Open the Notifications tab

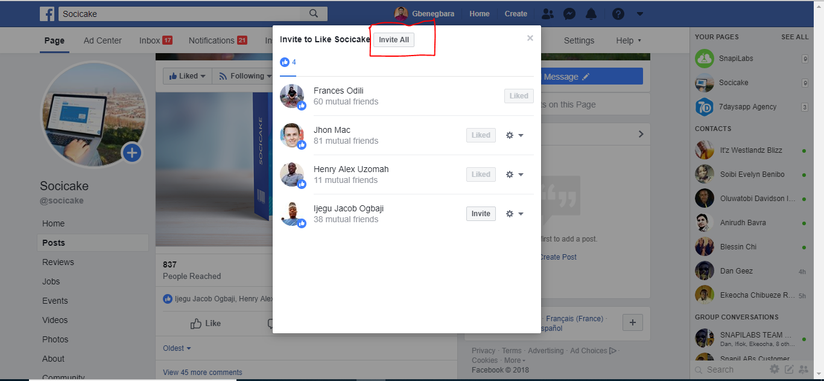tap(218, 40)
